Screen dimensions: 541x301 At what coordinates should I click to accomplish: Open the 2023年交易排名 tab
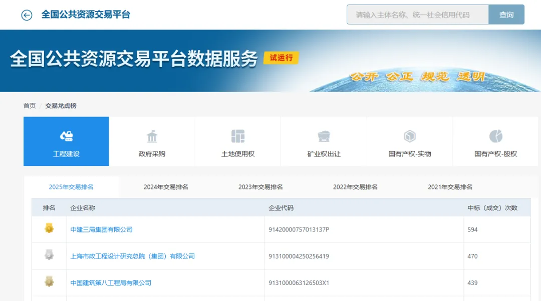click(x=260, y=187)
